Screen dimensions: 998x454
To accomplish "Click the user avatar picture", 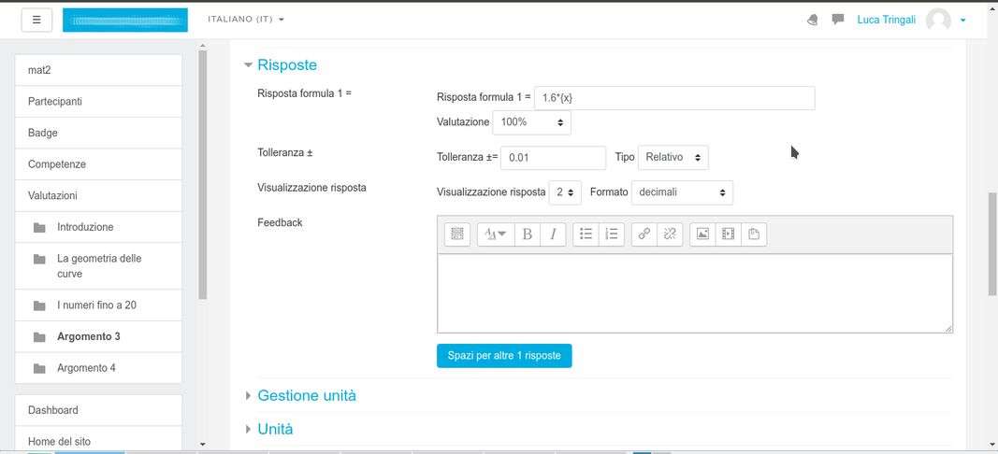I will (x=938, y=20).
